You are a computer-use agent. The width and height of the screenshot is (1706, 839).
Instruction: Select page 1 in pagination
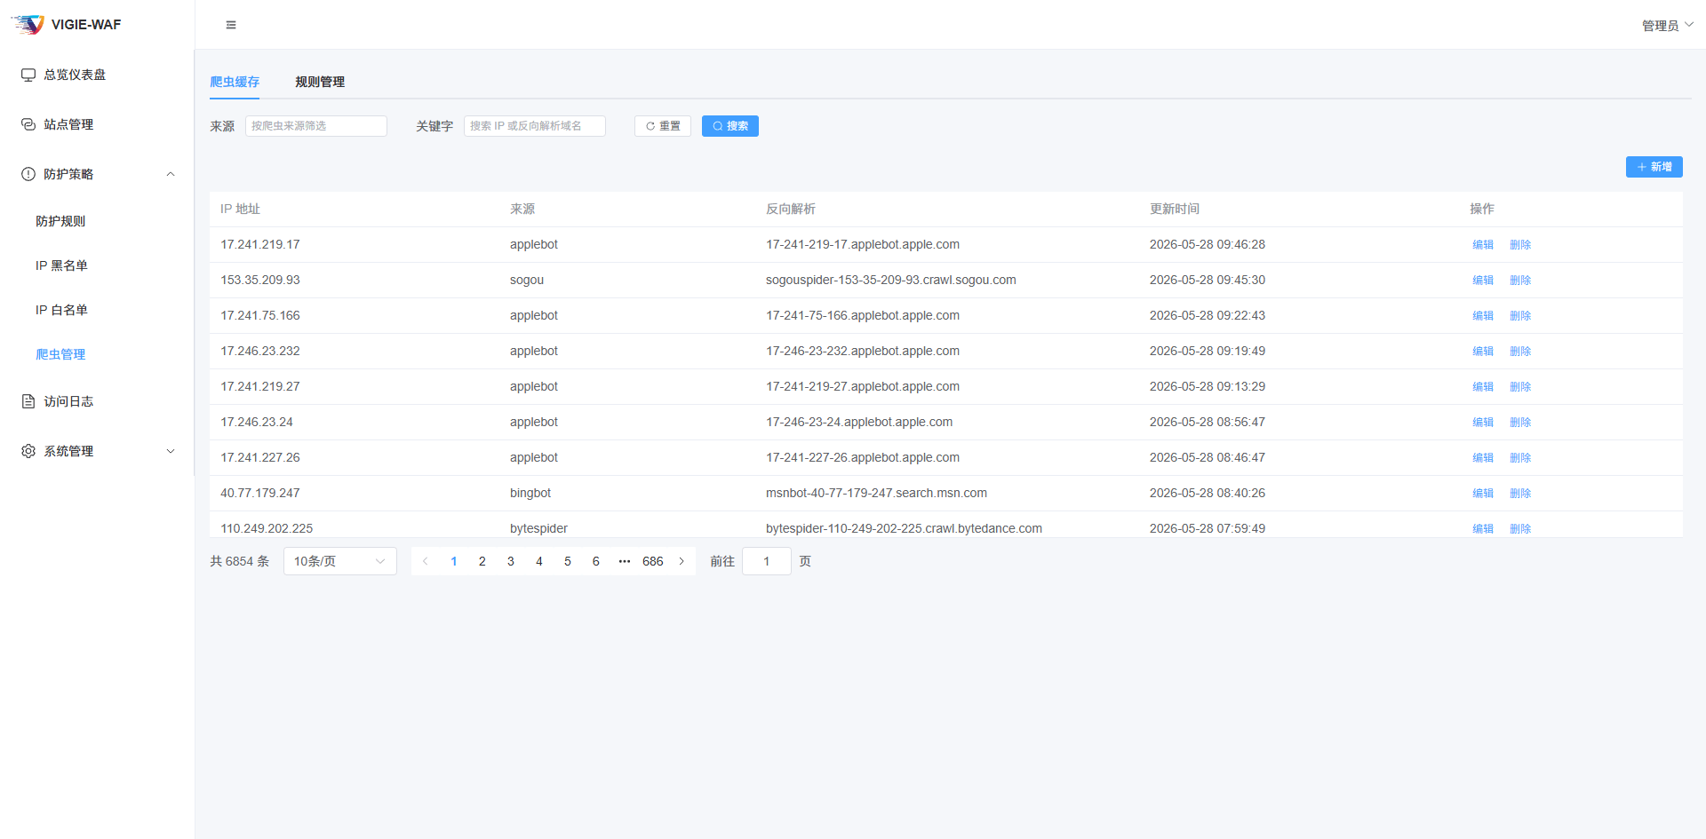pyautogui.click(x=454, y=561)
